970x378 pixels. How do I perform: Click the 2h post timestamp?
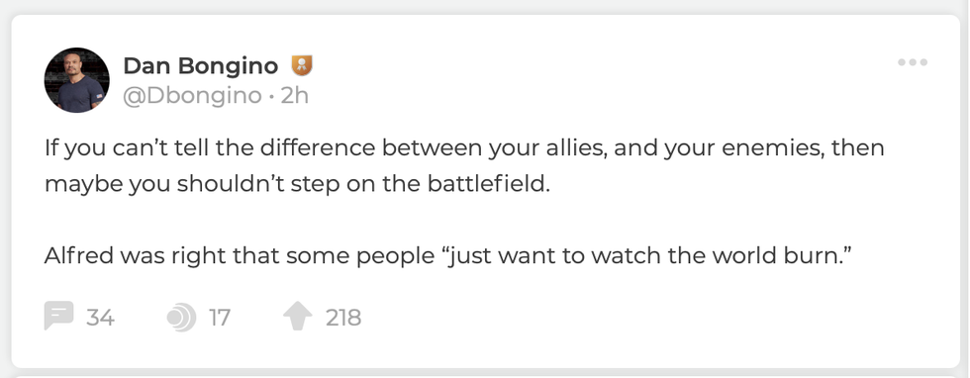(x=294, y=96)
